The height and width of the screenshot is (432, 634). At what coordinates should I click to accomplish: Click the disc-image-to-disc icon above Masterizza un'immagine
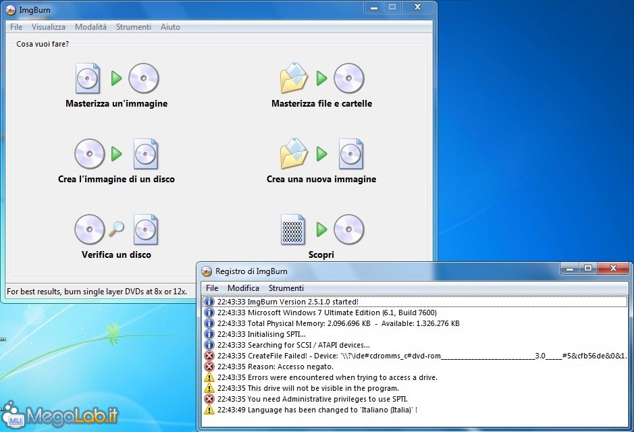[117, 78]
